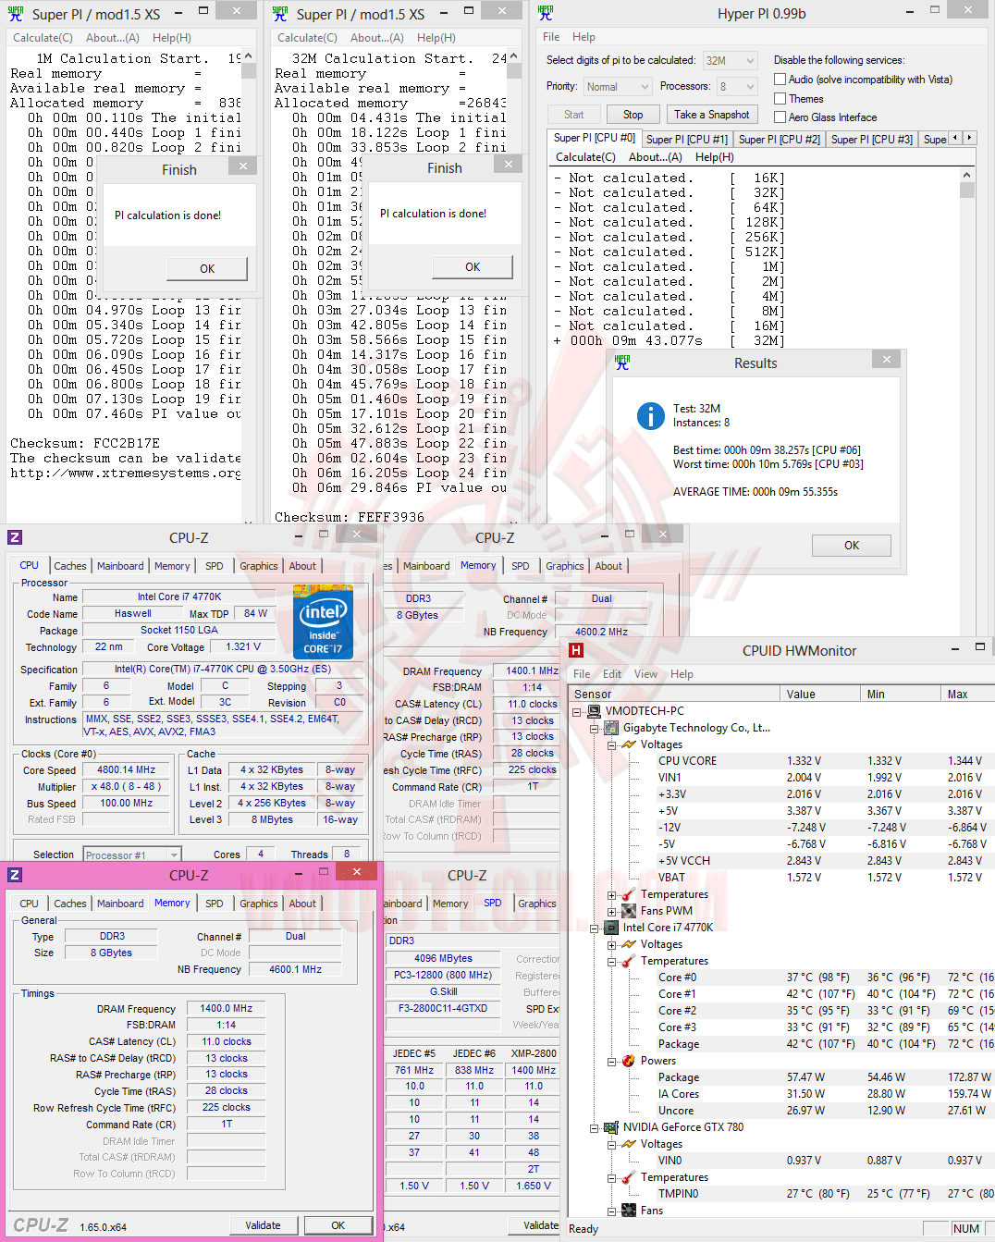
Task: Open the Caches tab in the top-left CPU-Z window
Action: coord(70,566)
